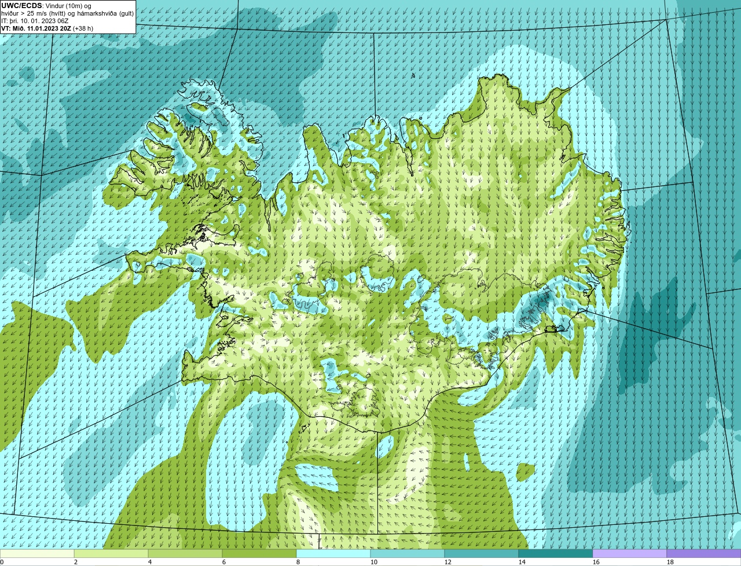Click the '2' colorbar tick label
741x566 pixels.
(76, 562)
